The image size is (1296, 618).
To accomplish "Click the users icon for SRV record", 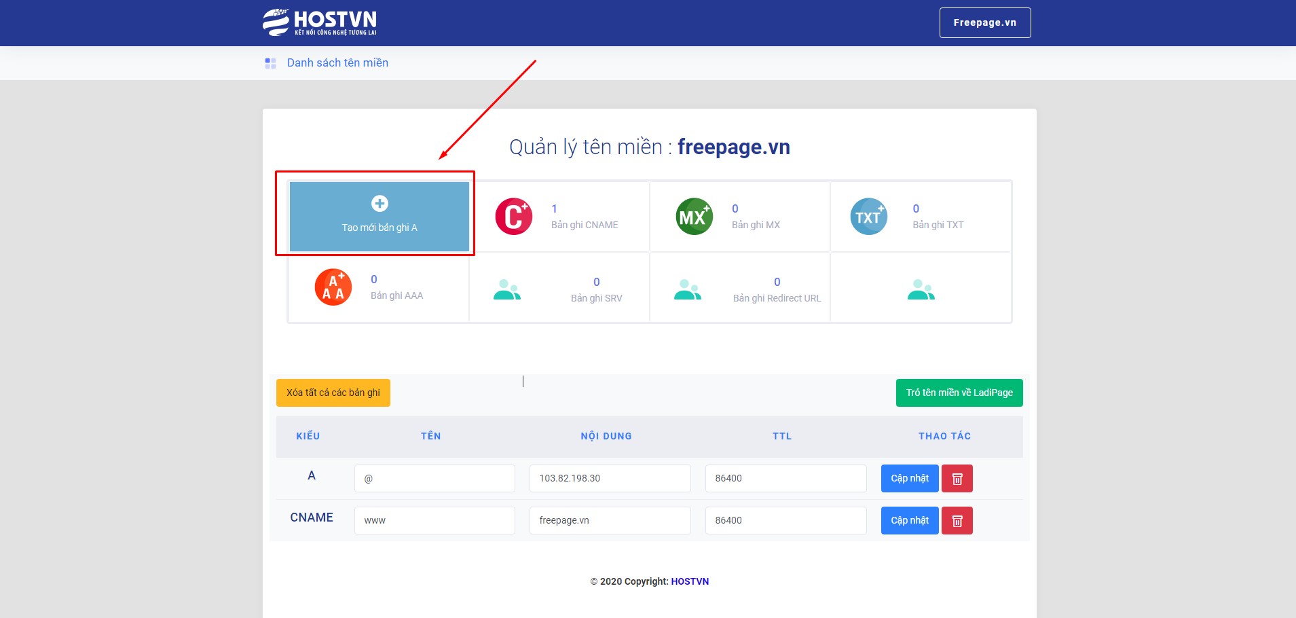I will [x=507, y=289].
